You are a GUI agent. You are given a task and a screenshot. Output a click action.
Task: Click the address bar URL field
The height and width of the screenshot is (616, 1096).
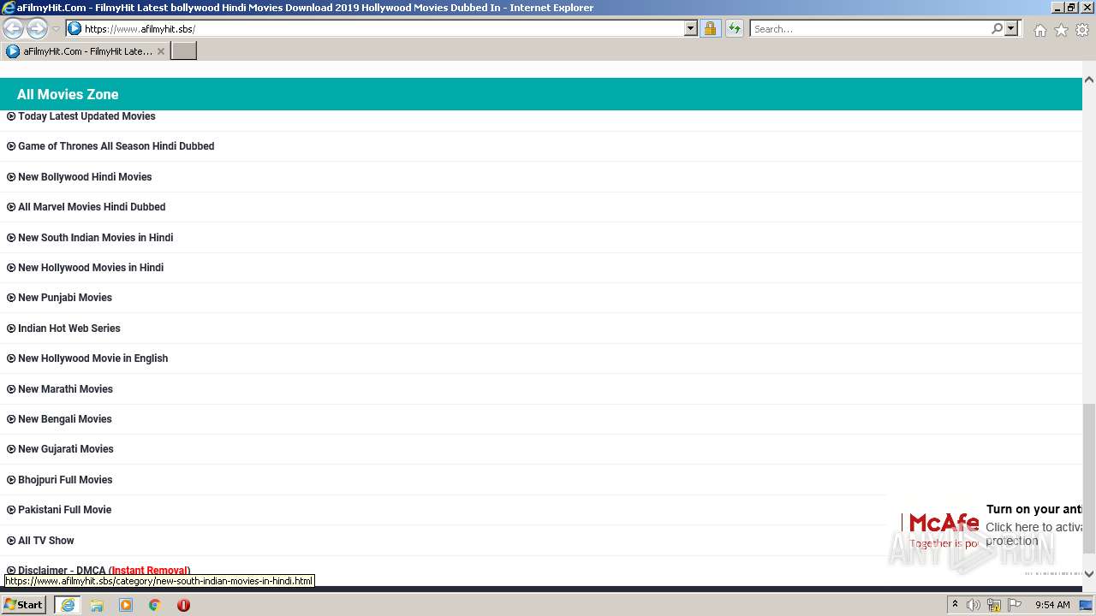tap(383, 28)
